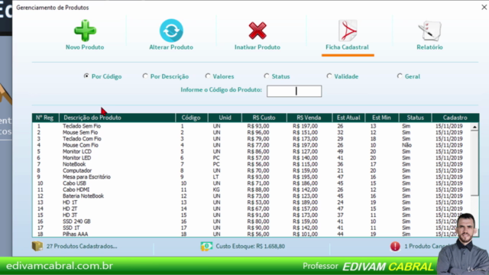Click the Novo Produto label
Screen dimensions: 489x275
[x=85, y=47]
